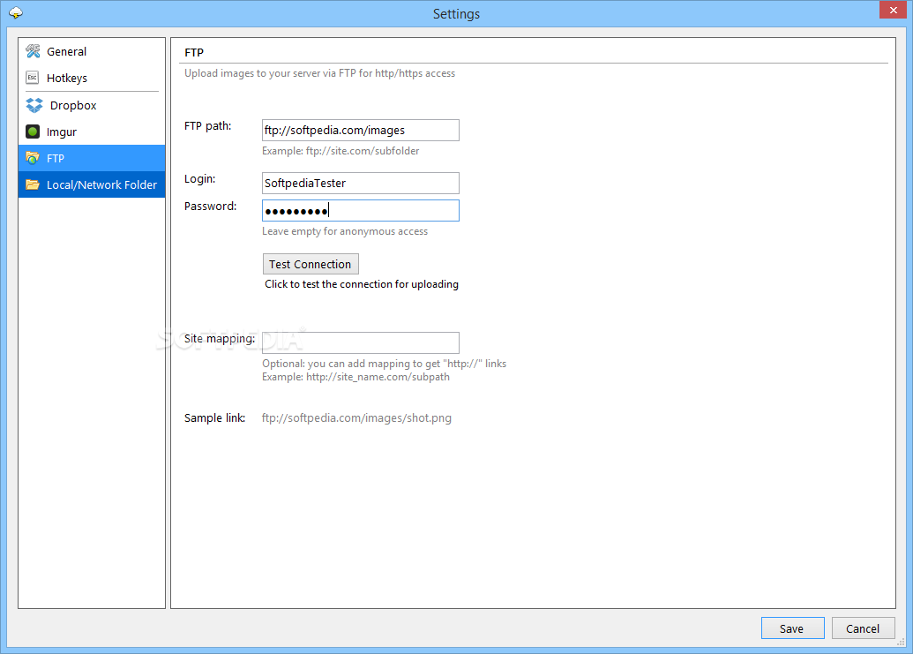The width and height of the screenshot is (913, 654).
Task: Save the settings
Action: coord(792,628)
